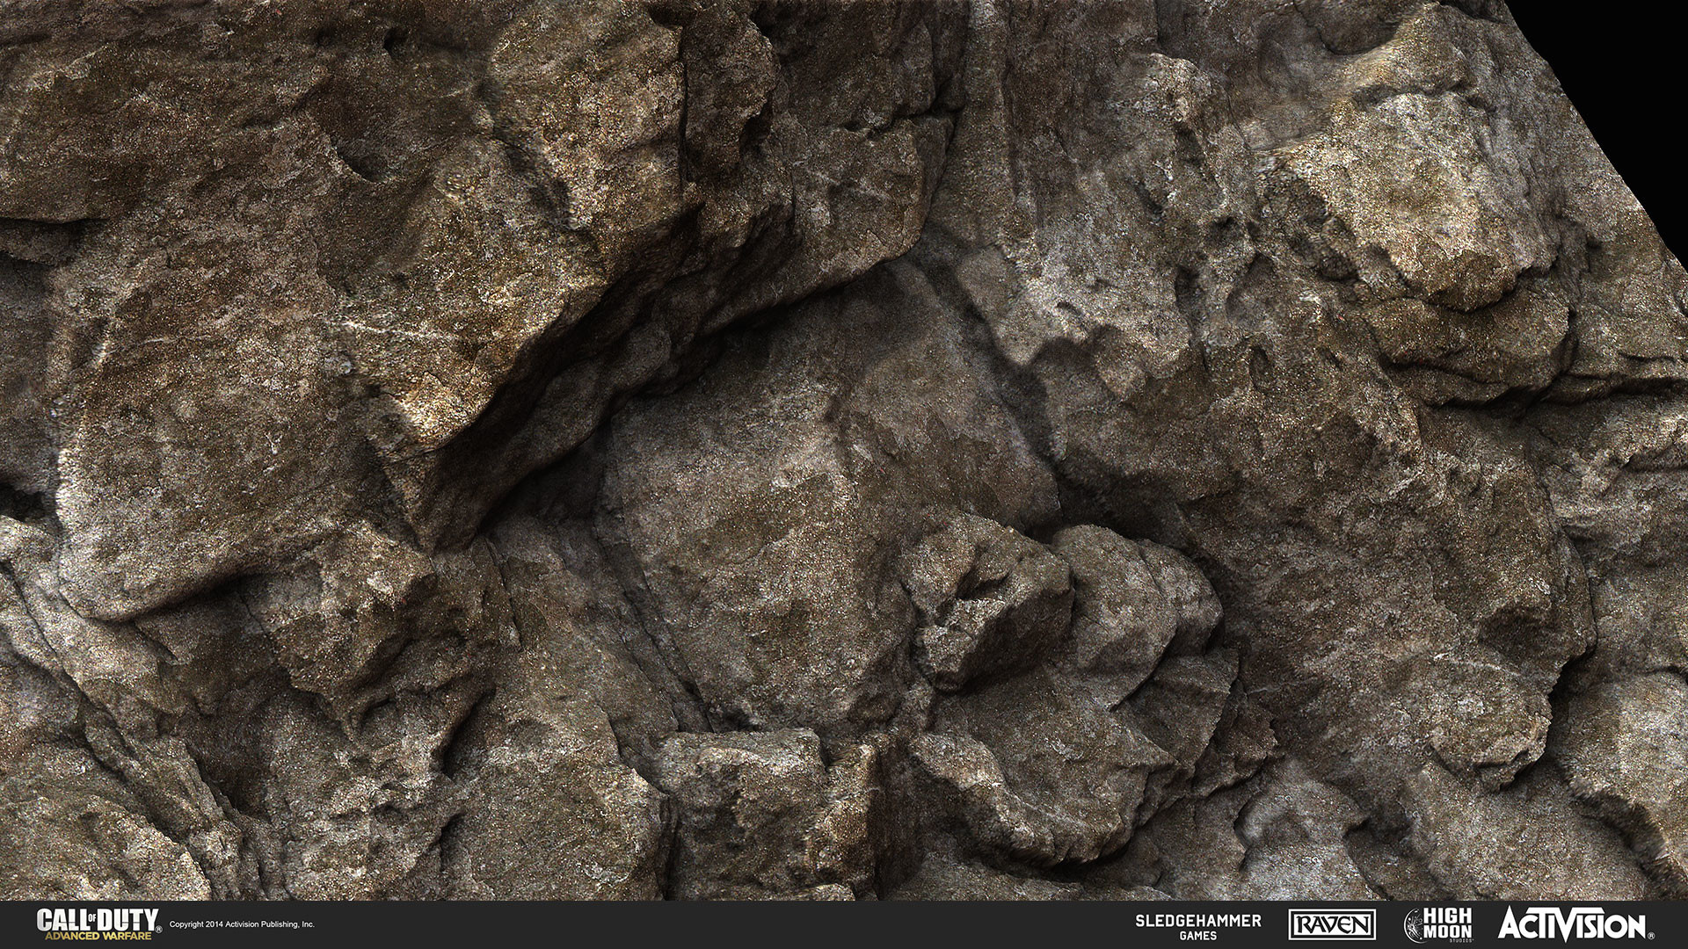Click the Call of Duty logo
The height and width of the screenshot is (949, 1688).
point(98,918)
